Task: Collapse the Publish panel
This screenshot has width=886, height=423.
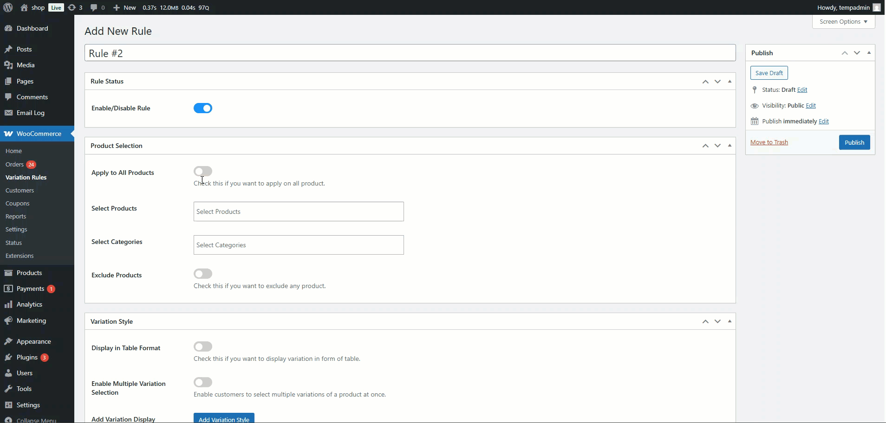Action: pyautogui.click(x=869, y=53)
